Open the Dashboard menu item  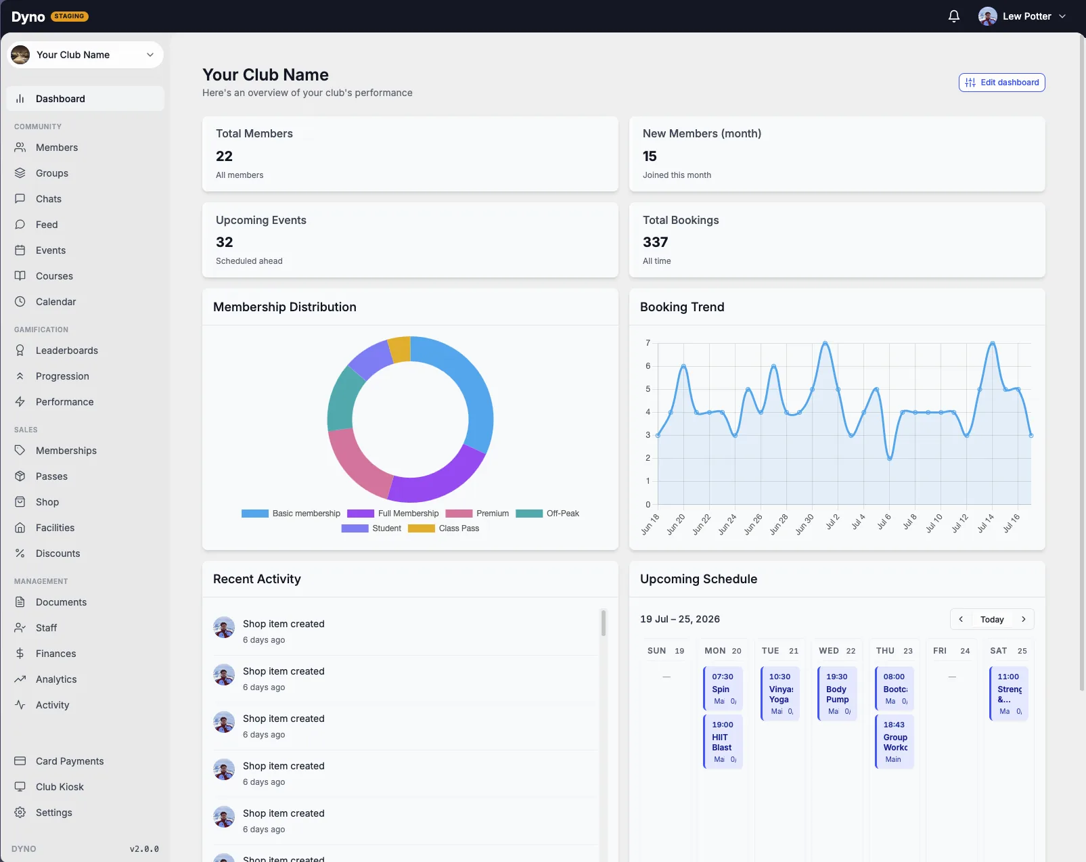tap(85, 99)
